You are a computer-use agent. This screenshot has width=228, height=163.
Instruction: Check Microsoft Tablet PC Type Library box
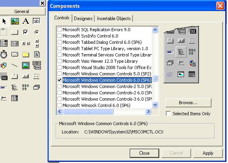click(59, 49)
